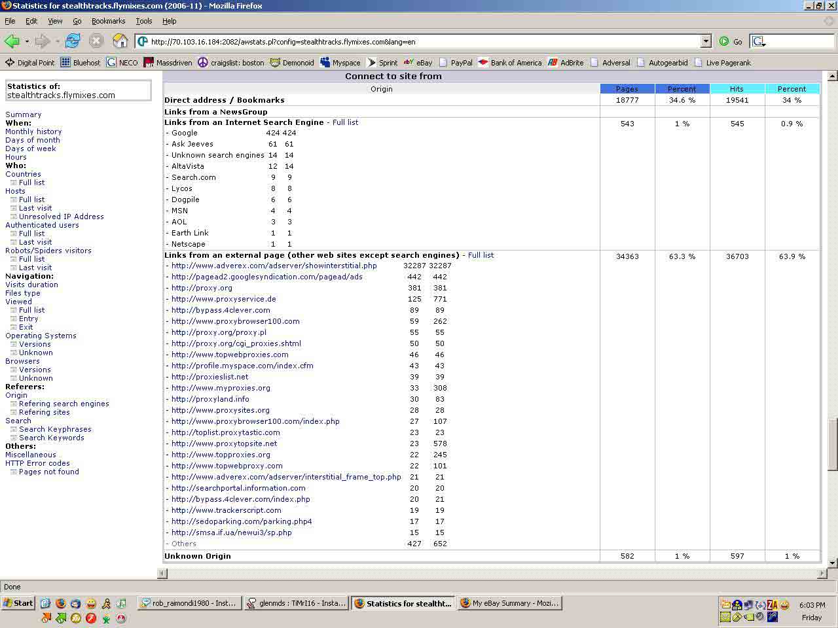The image size is (838, 628).
Task: Open the Monthly history link in sidebar
Action: [x=33, y=131]
